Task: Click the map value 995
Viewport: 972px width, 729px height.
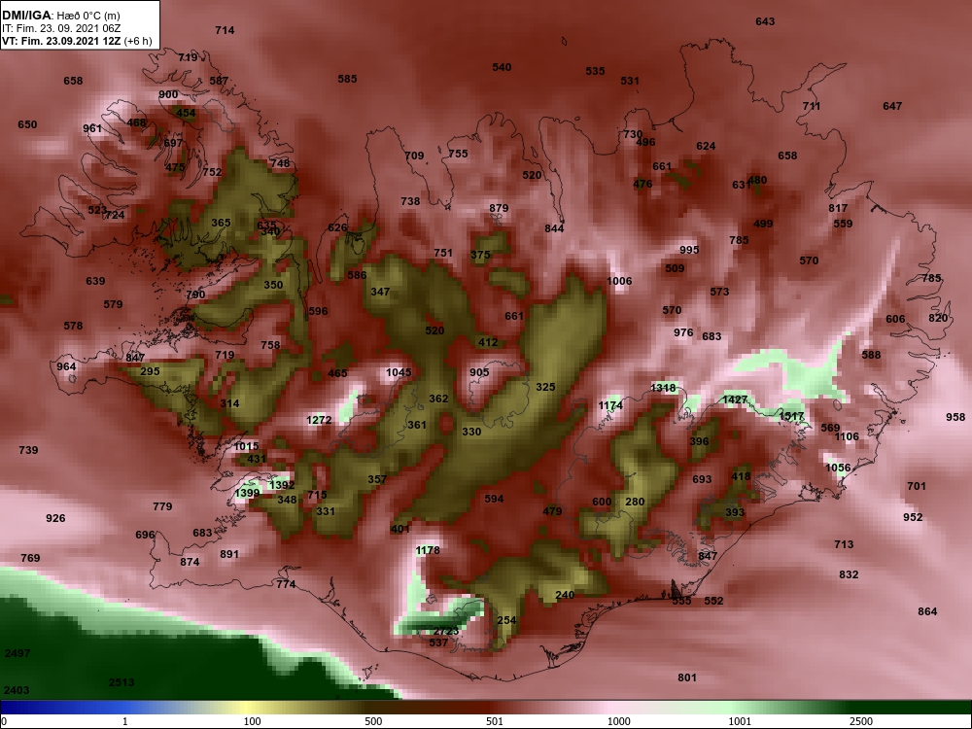Action: click(x=689, y=250)
